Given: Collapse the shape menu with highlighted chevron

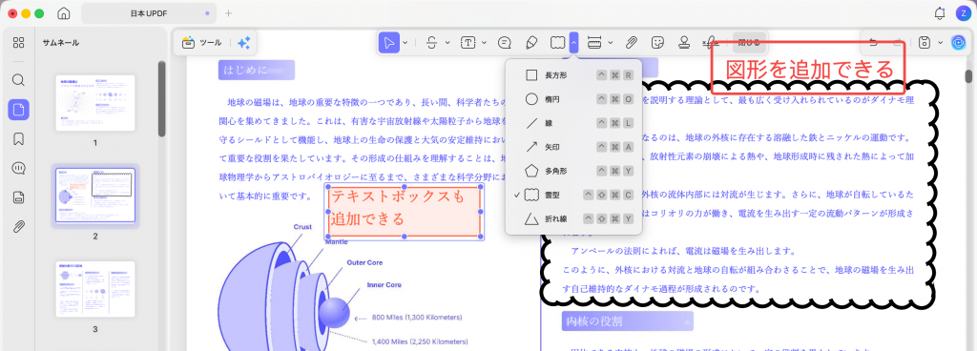Looking at the screenshot, I should (x=573, y=42).
